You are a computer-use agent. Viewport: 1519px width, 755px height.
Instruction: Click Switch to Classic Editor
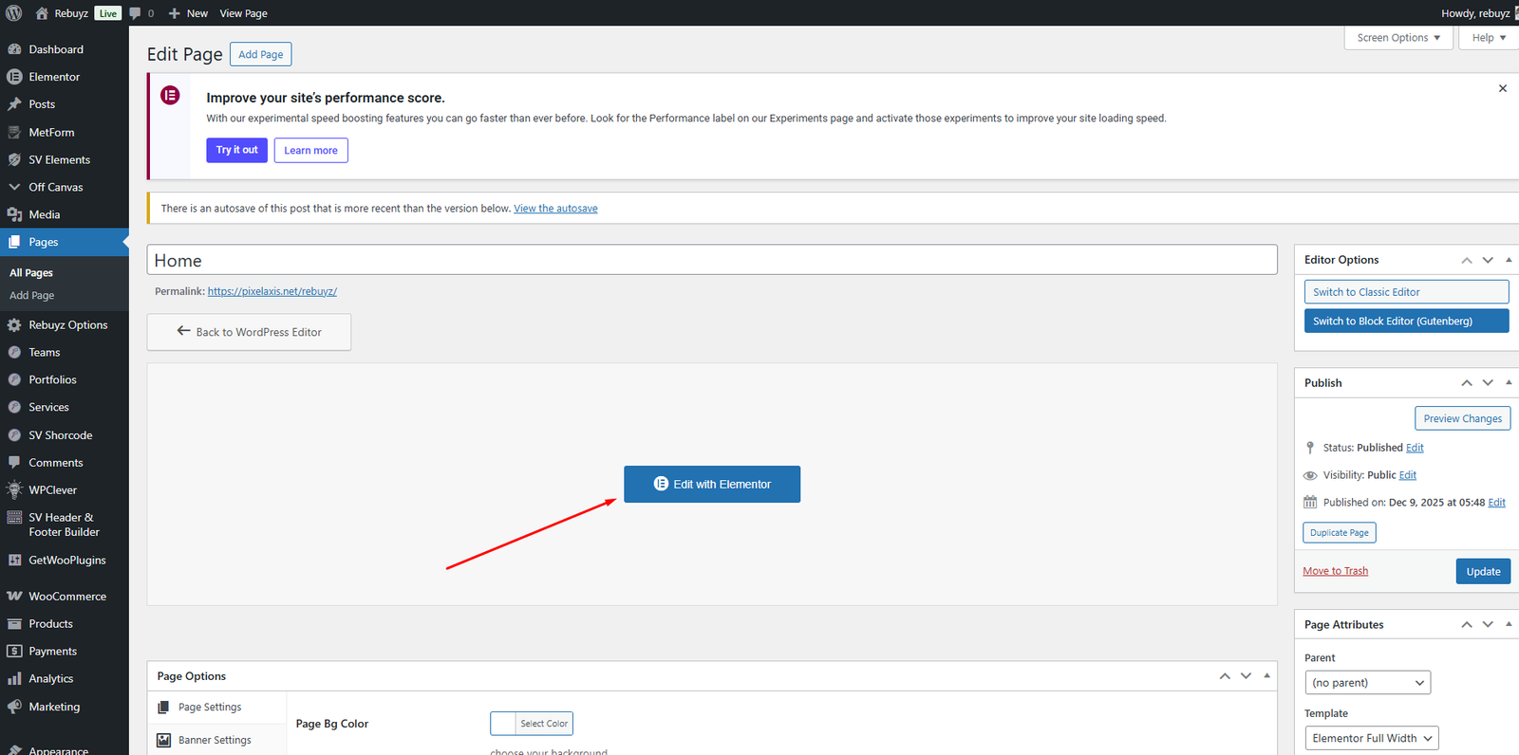point(1406,292)
